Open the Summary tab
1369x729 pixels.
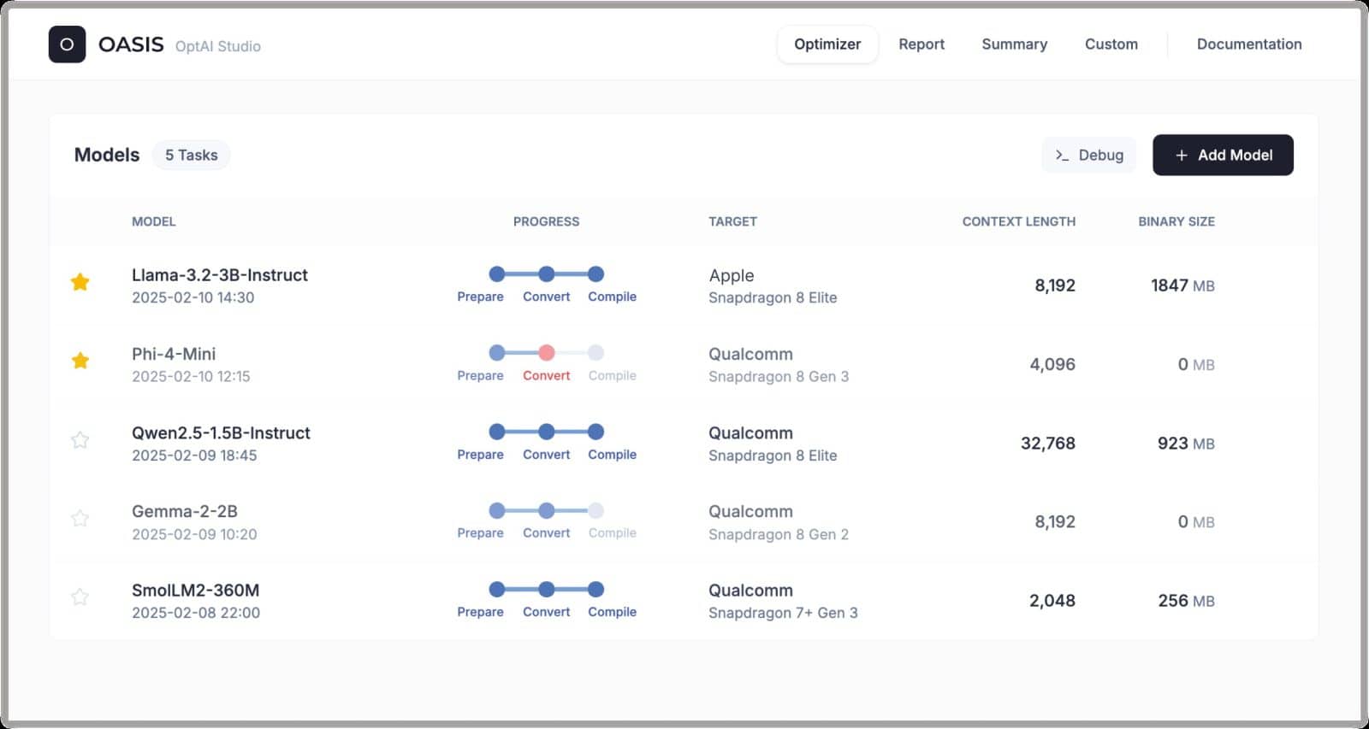1015,44
